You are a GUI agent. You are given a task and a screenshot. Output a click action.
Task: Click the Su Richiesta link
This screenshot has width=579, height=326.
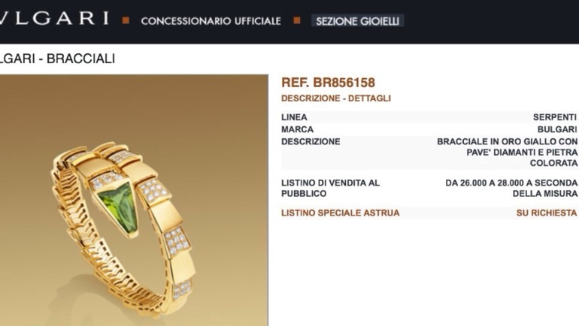pos(547,213)
